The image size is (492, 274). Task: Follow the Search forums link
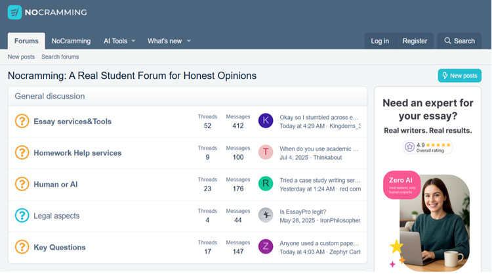pos(60,57)
